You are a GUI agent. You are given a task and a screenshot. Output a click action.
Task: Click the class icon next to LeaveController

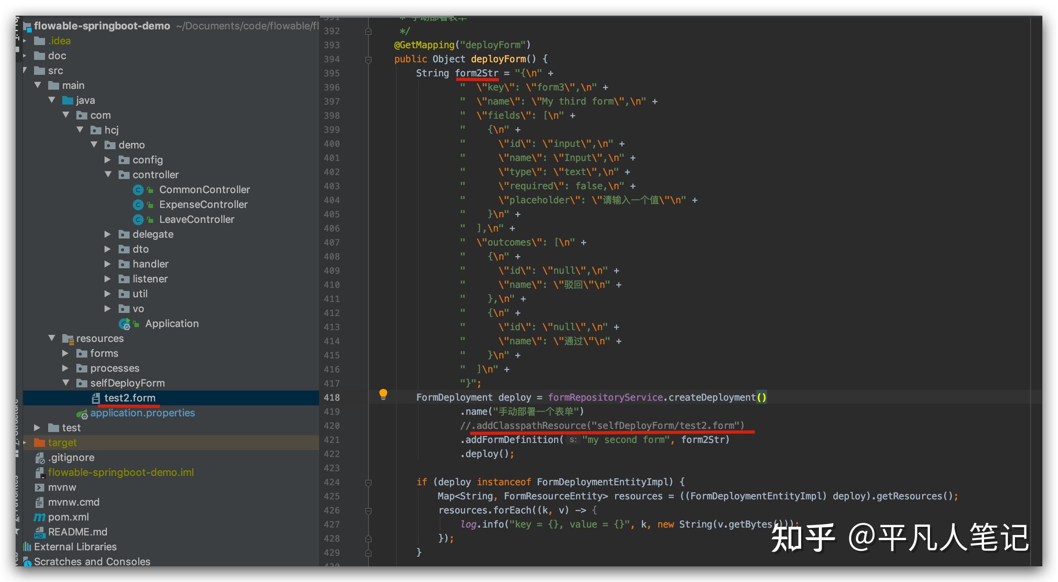click(138, 219)
